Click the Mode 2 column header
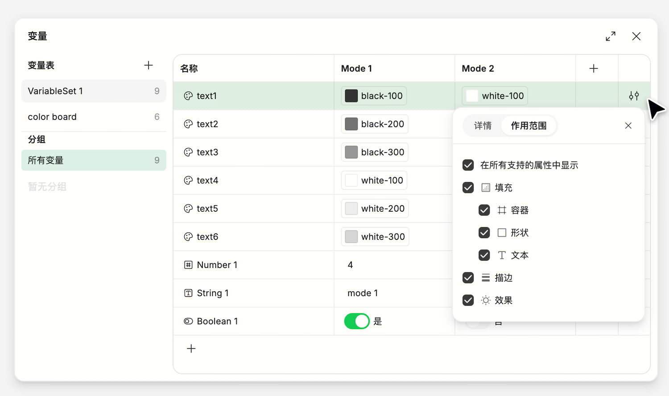Image resolution: width=669 pixels, height=396 pixels. point(478,69)
